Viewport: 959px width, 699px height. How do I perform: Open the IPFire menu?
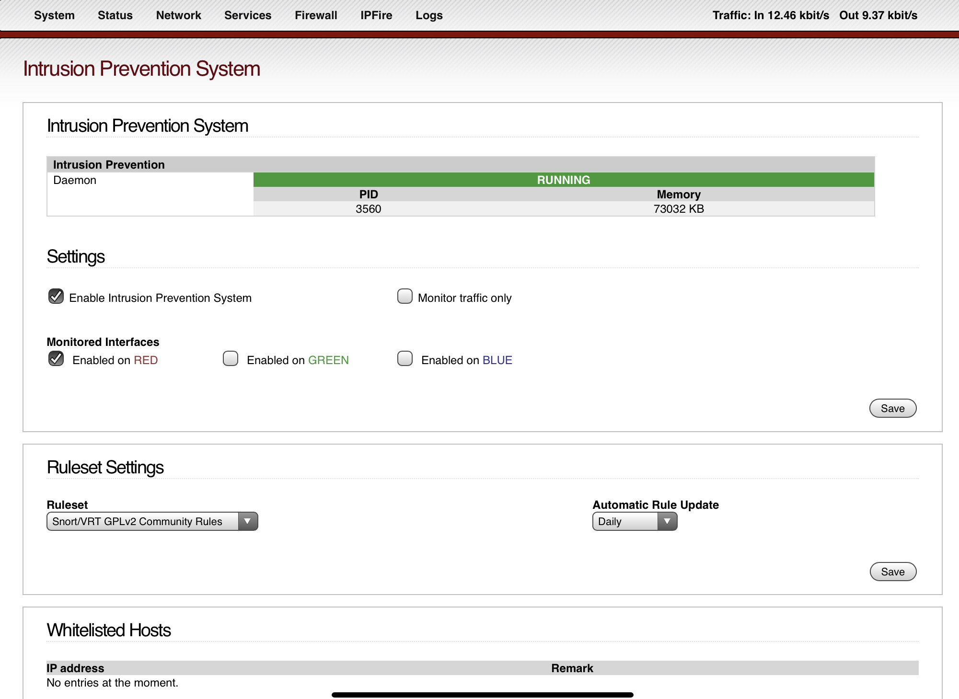tap(376, 15)
